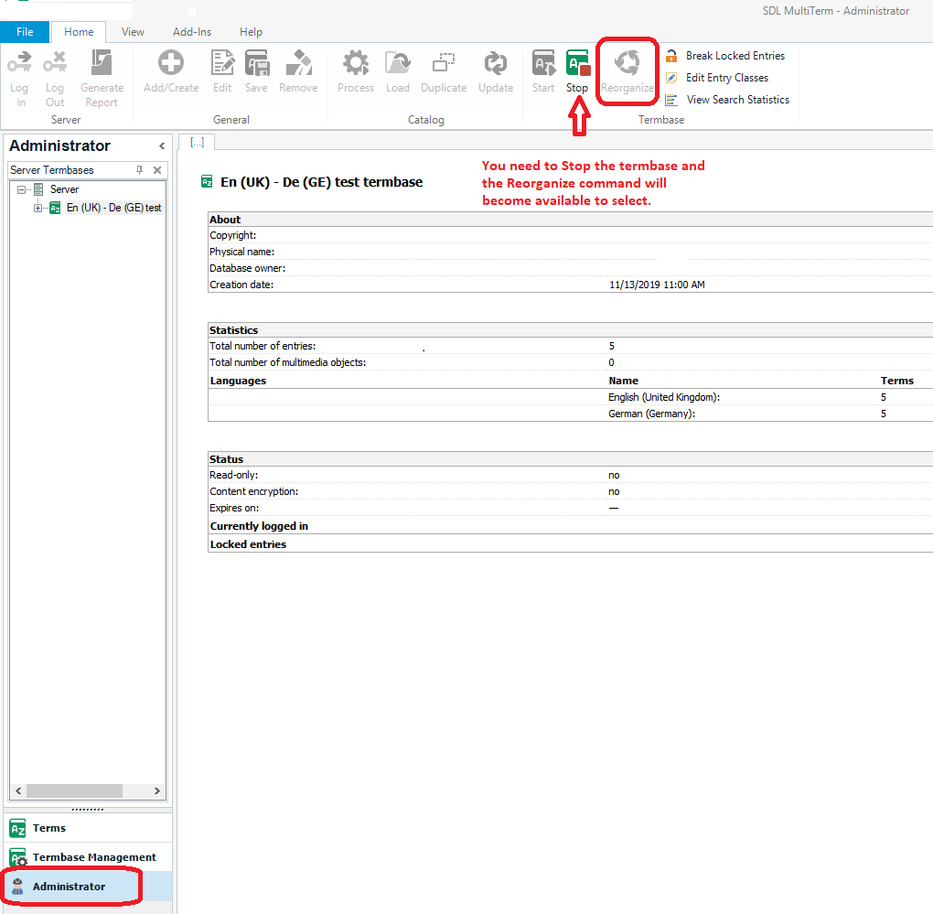Click the Start termbase icon
The image size is (933, 914).
click(x=543, y=65)
